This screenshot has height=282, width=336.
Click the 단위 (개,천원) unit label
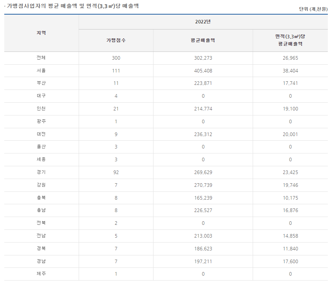pos(313,9)
